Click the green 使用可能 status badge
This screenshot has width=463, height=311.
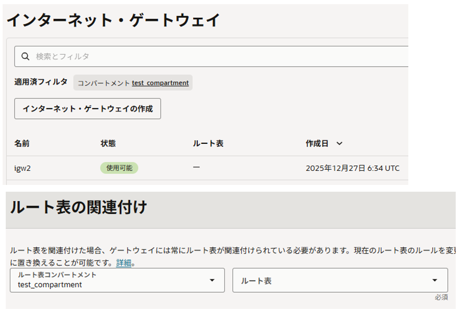119,168
